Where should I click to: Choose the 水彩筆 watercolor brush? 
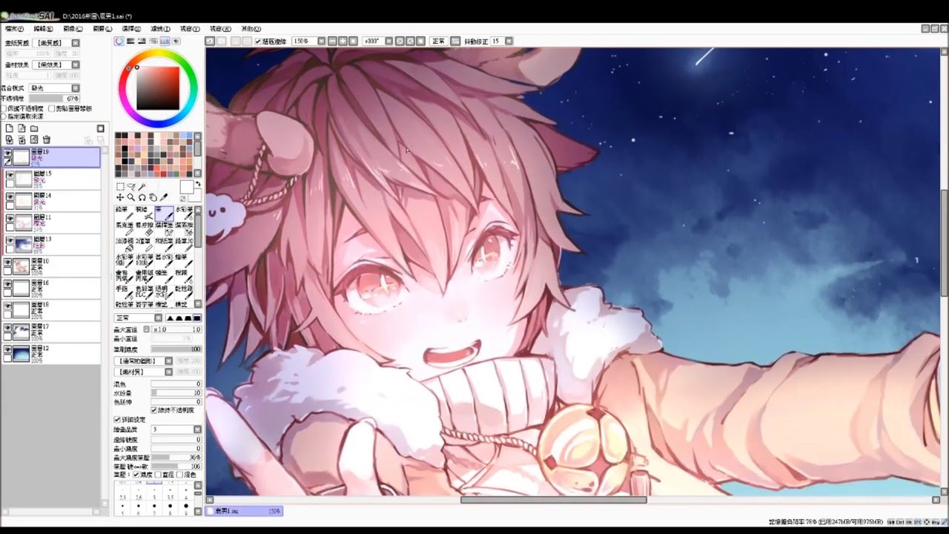pyautogui.click(x=183, y=213)
